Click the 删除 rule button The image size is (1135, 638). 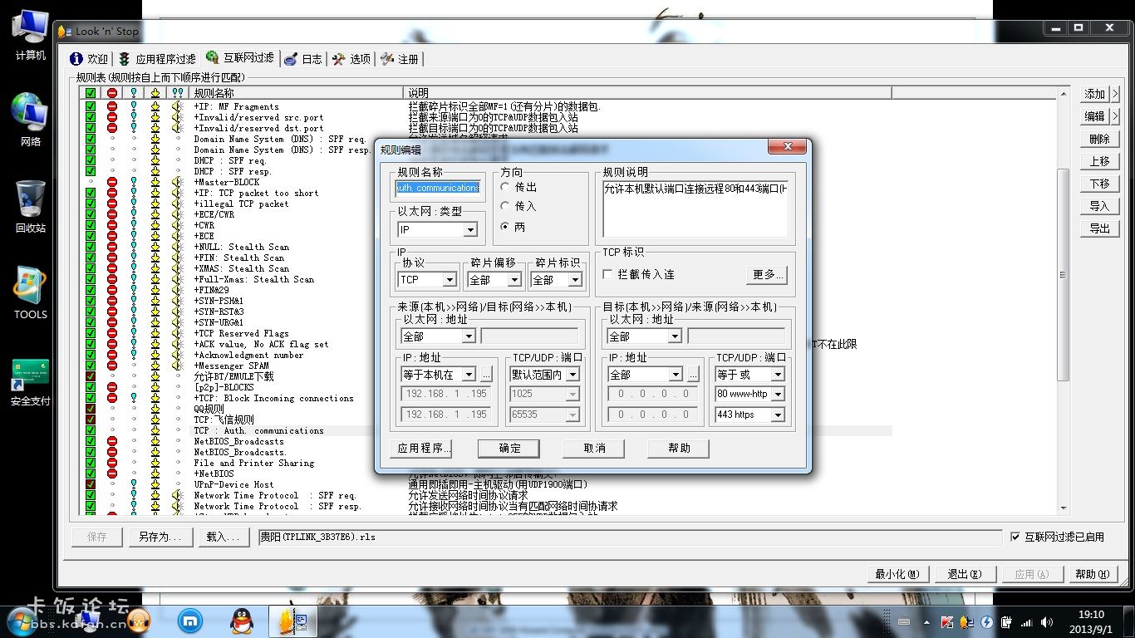(x=1099, y=139)
